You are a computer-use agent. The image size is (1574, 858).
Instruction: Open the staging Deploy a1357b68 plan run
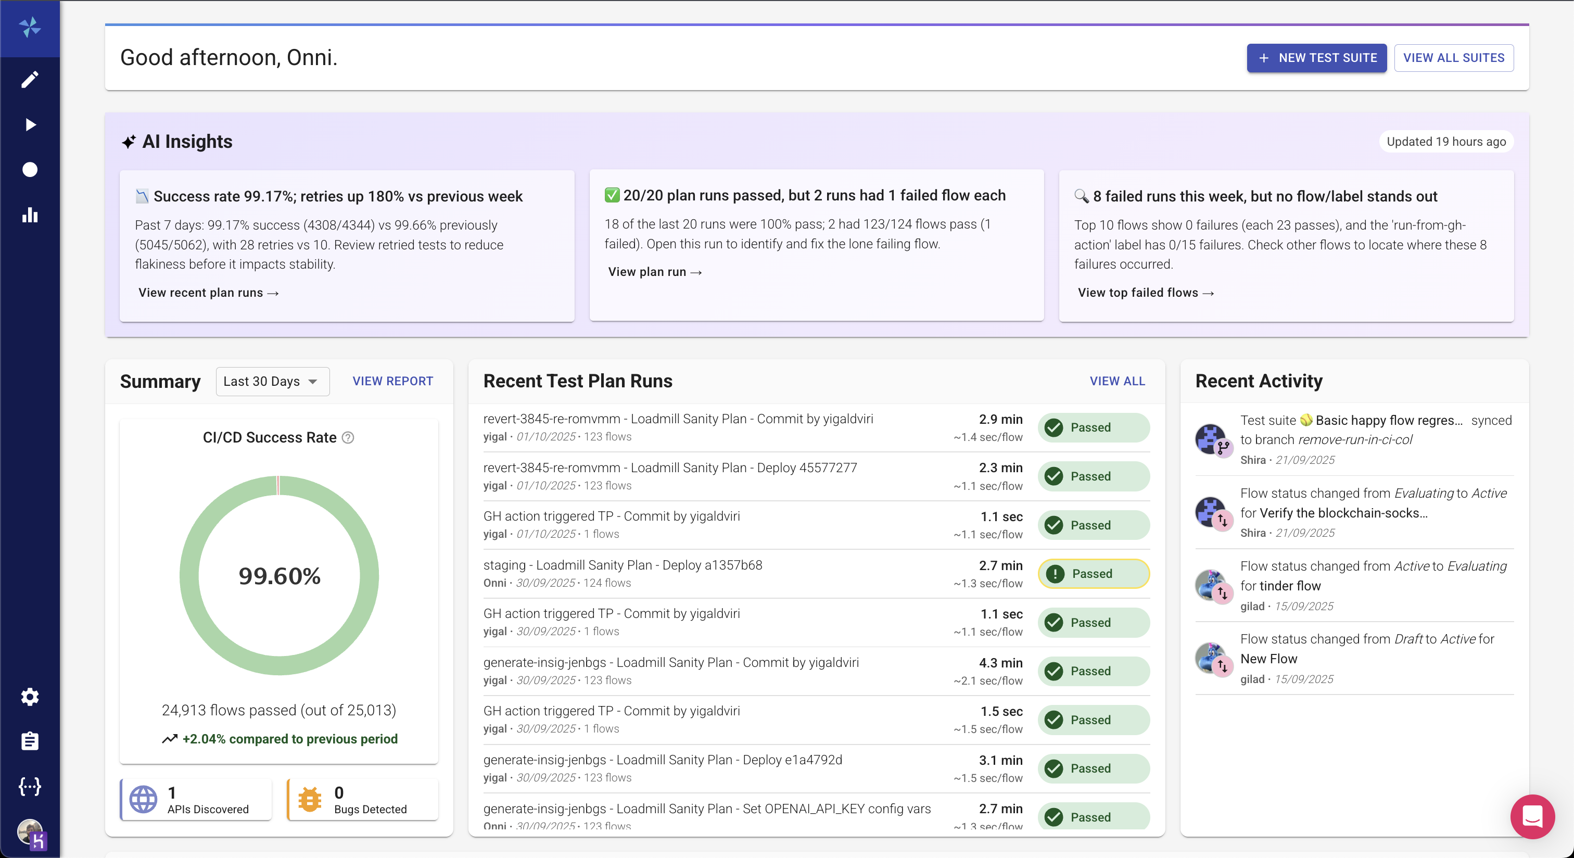click(x=622, y=565)
